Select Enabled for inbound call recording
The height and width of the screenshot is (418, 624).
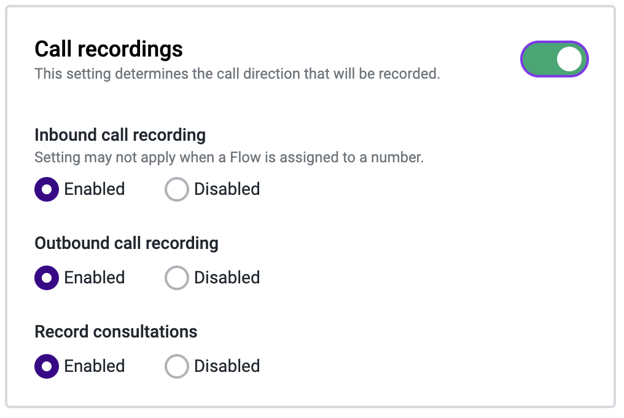[47, 189]
